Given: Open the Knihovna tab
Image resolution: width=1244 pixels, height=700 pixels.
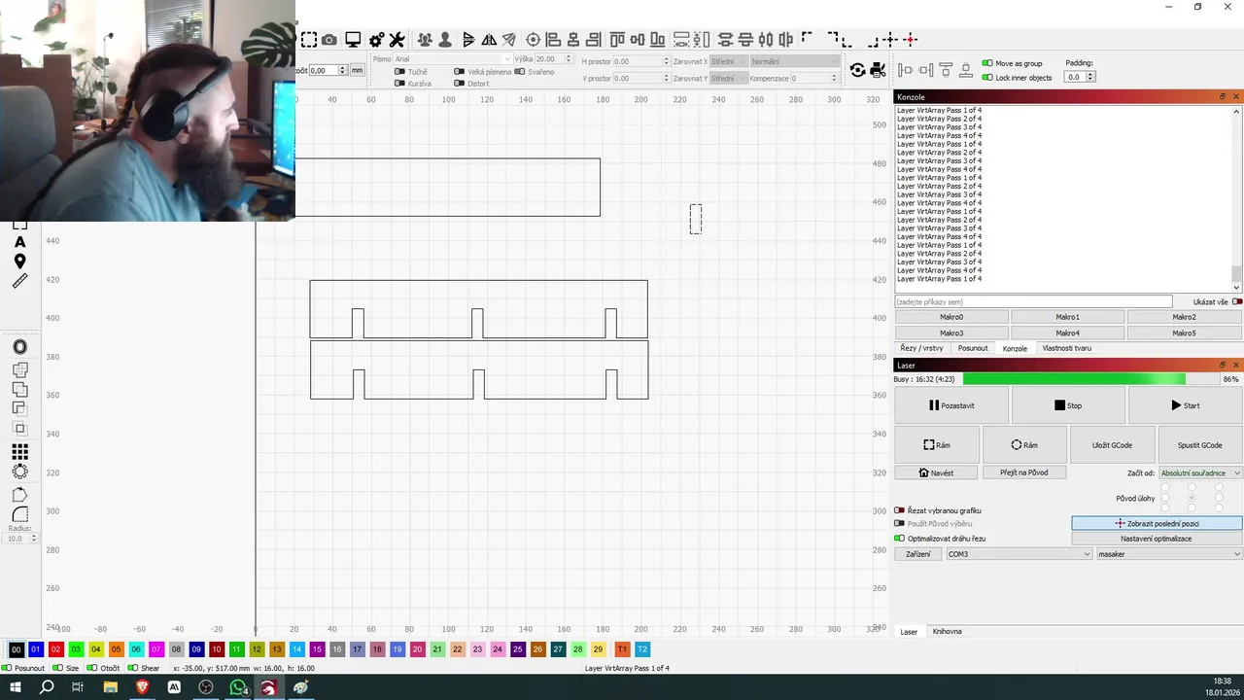Looking at the screenshot, I should pos(947,632).
